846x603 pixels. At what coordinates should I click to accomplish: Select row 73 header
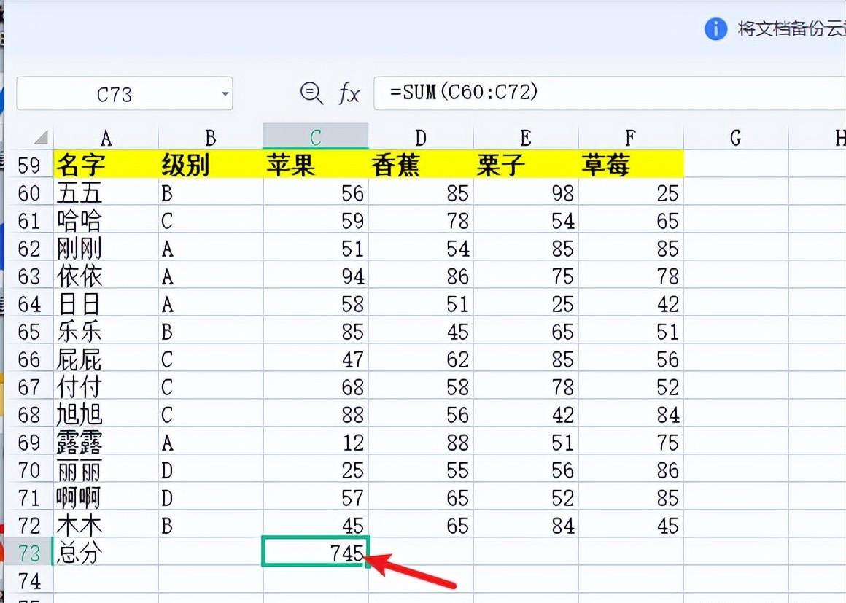pyautogui.click(x=28, y=552)
